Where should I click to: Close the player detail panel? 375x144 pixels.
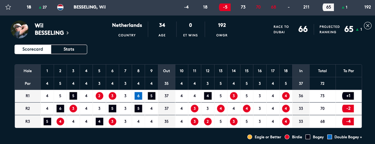tap(368, 25)
